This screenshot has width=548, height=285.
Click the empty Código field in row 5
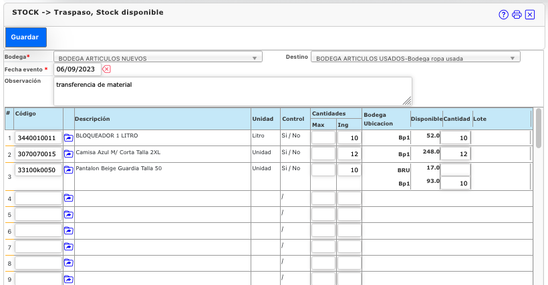point(38,214)
